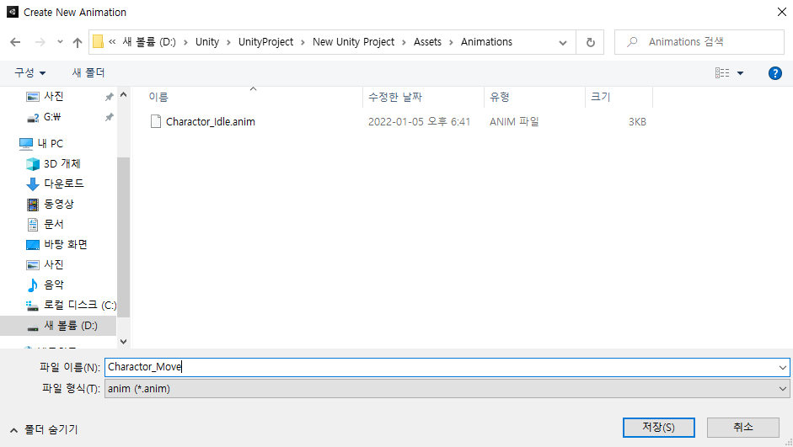Jump to the Assets breadcrumb folder
The height and width of the screenshot is (447, 793).
(427, 42)
